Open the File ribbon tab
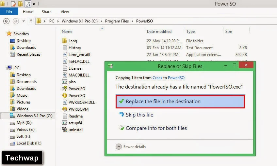Screen dimensions: 277x166 tap(9, 11)
